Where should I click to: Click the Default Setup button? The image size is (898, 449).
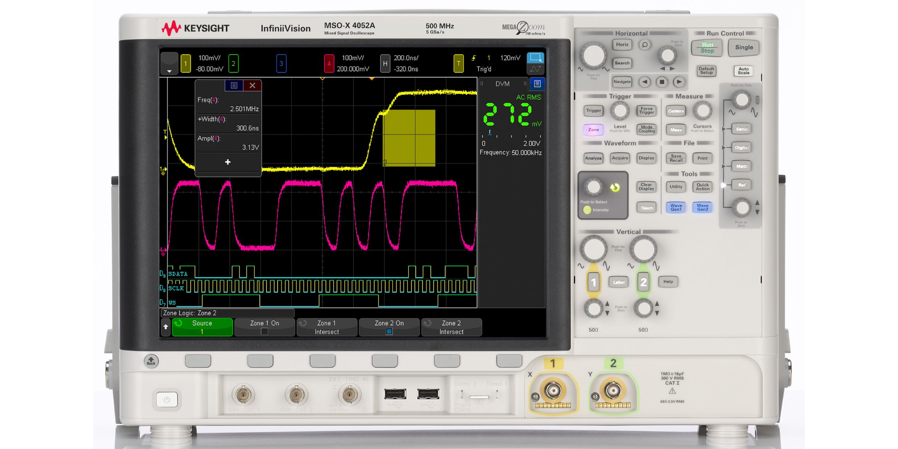point(706,71)
